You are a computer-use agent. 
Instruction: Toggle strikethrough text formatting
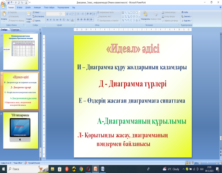click(57, 20)
